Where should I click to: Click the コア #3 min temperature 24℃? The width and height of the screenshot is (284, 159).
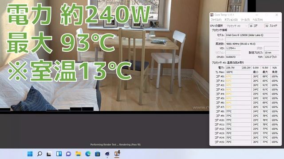click(256, 90)
